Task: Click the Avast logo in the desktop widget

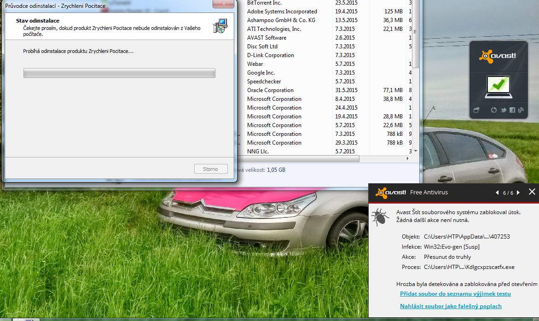Action: (x=498, y=57)
